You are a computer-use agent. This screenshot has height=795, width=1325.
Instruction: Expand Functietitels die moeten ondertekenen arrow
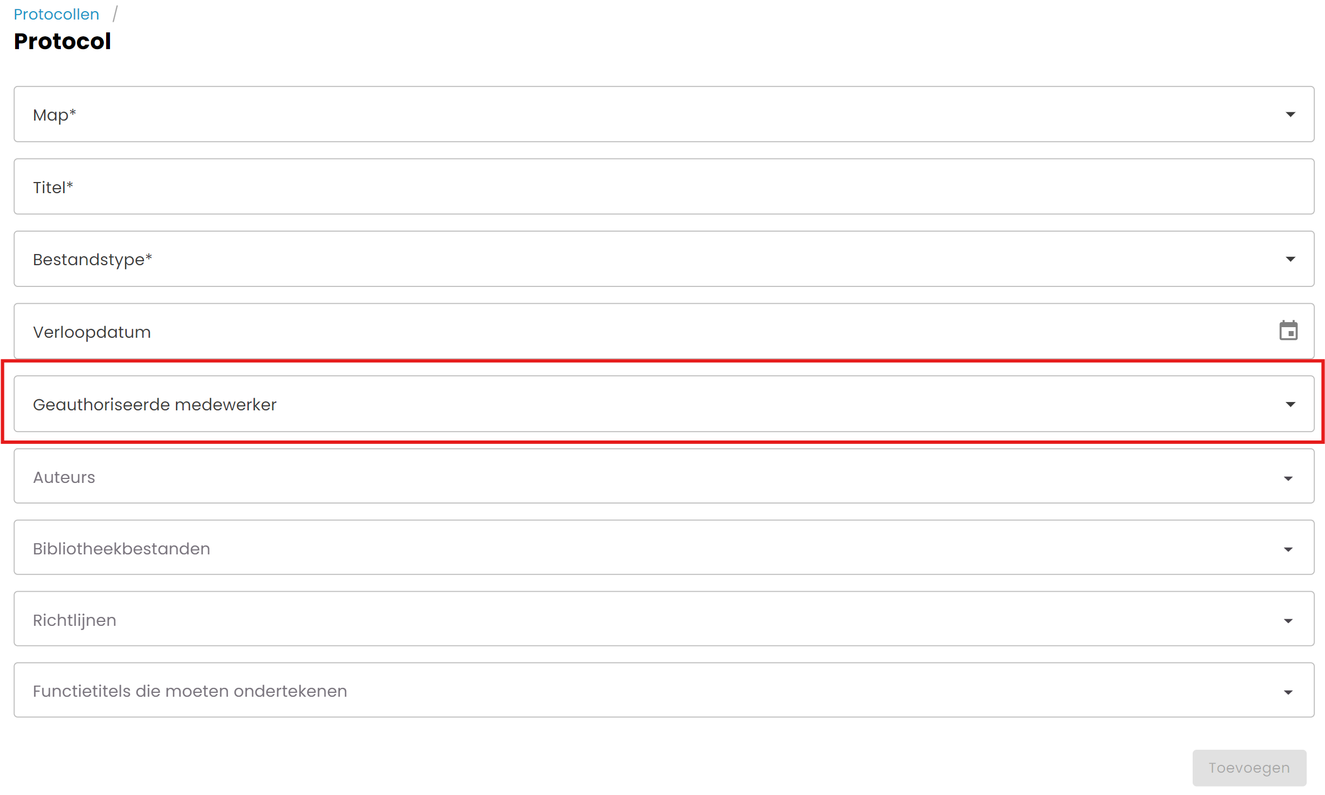pyautogui.click(x=1288, y=692)
